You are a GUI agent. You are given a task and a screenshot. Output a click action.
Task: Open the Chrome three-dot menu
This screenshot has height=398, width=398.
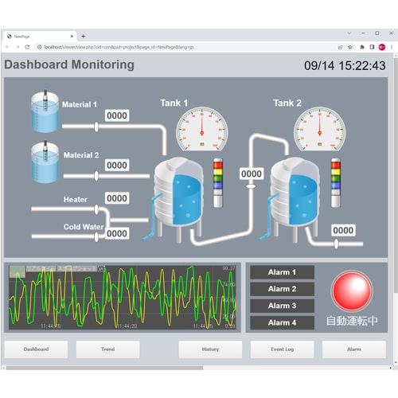(392, 47)
